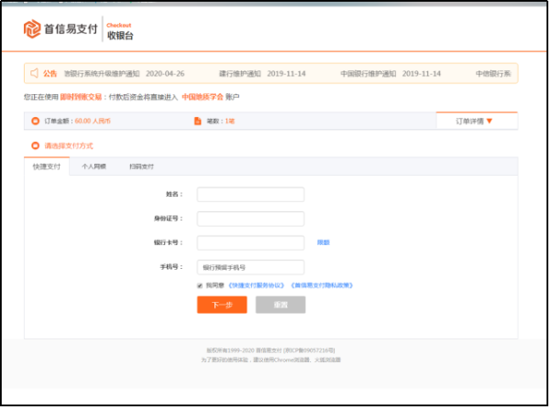Switch to the 快捷支付 tab

point(47,166)
